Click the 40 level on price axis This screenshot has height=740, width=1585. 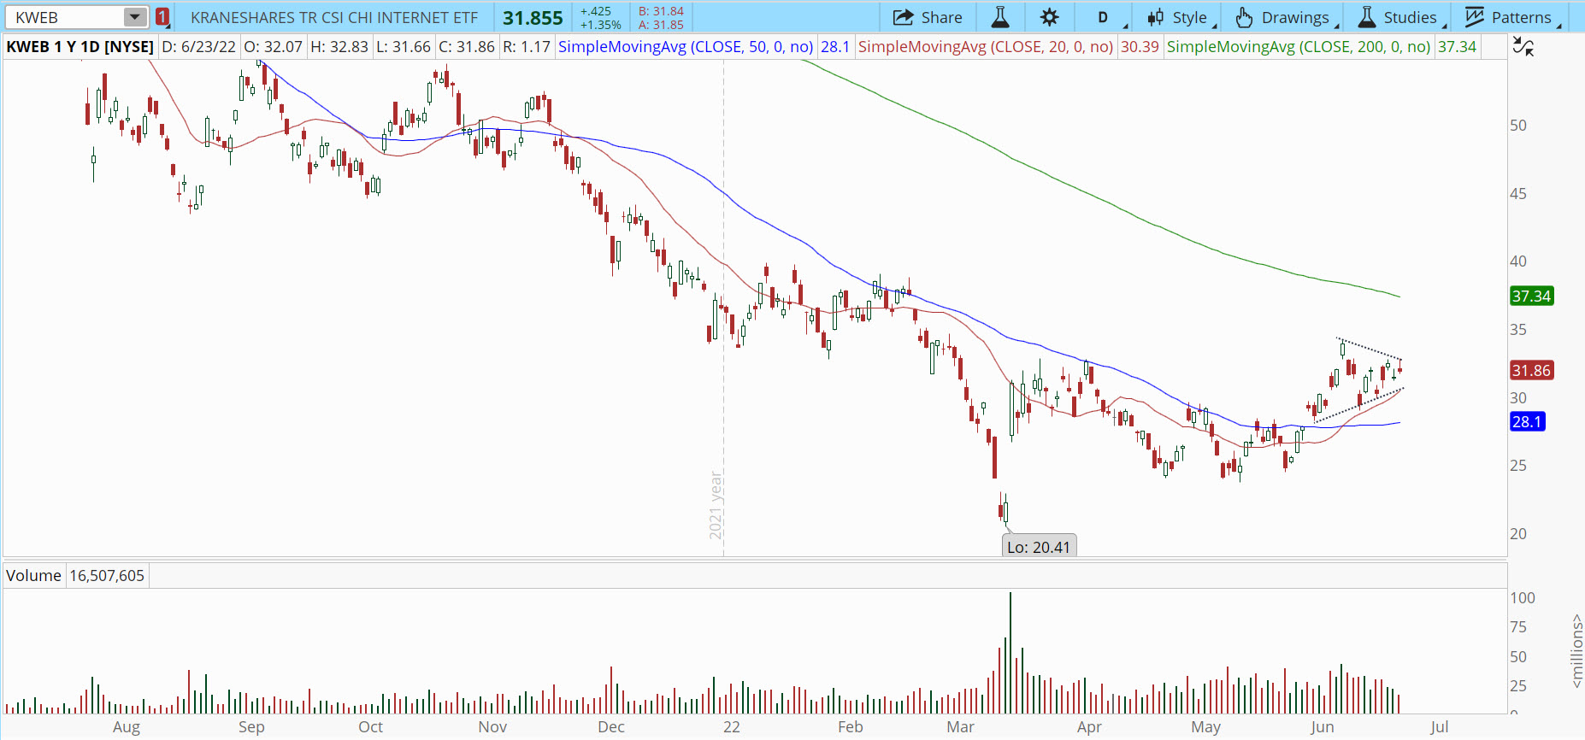[1518, 261]
